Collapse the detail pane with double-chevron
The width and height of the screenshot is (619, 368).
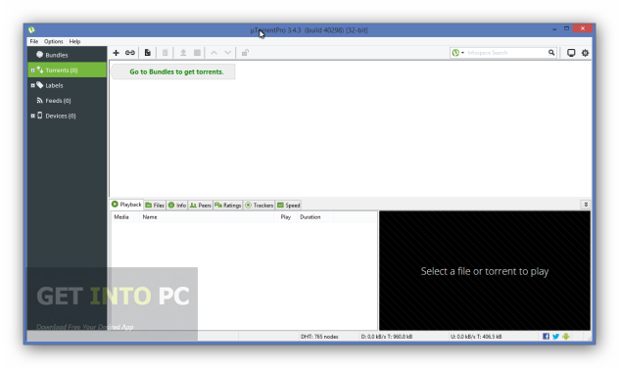pos(586,205)
